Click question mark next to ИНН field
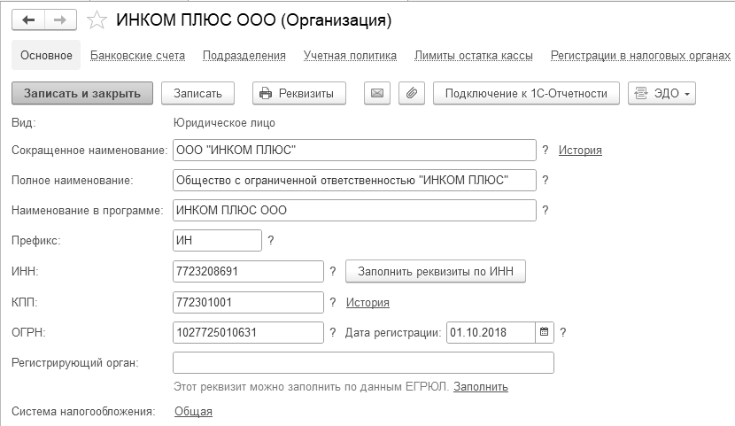 [x=333, y=272]
